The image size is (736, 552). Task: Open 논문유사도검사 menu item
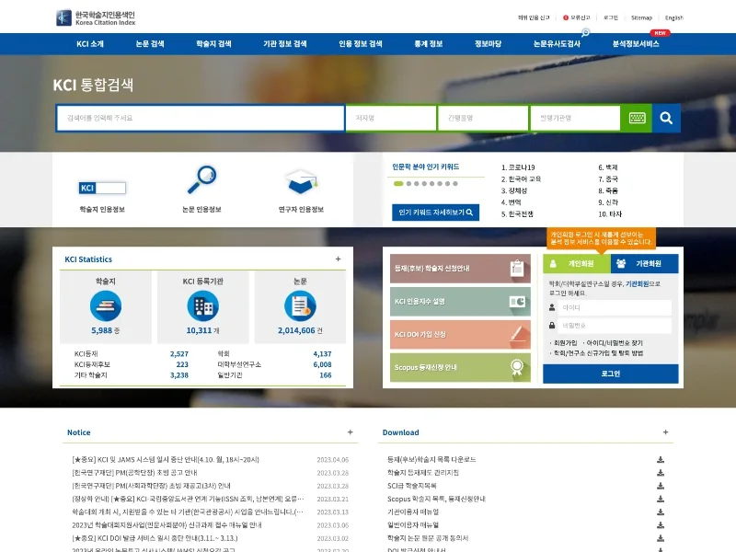click(x=557, y=43)
